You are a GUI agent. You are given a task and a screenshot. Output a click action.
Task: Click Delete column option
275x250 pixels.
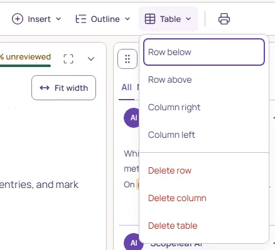[204, 198]
